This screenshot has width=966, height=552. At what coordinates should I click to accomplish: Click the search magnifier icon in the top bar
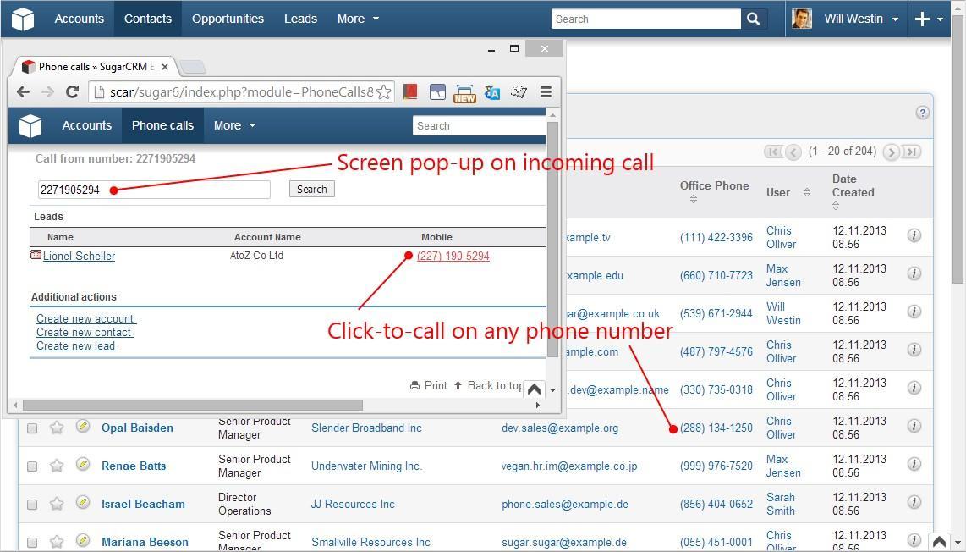(x=753, y=18)
